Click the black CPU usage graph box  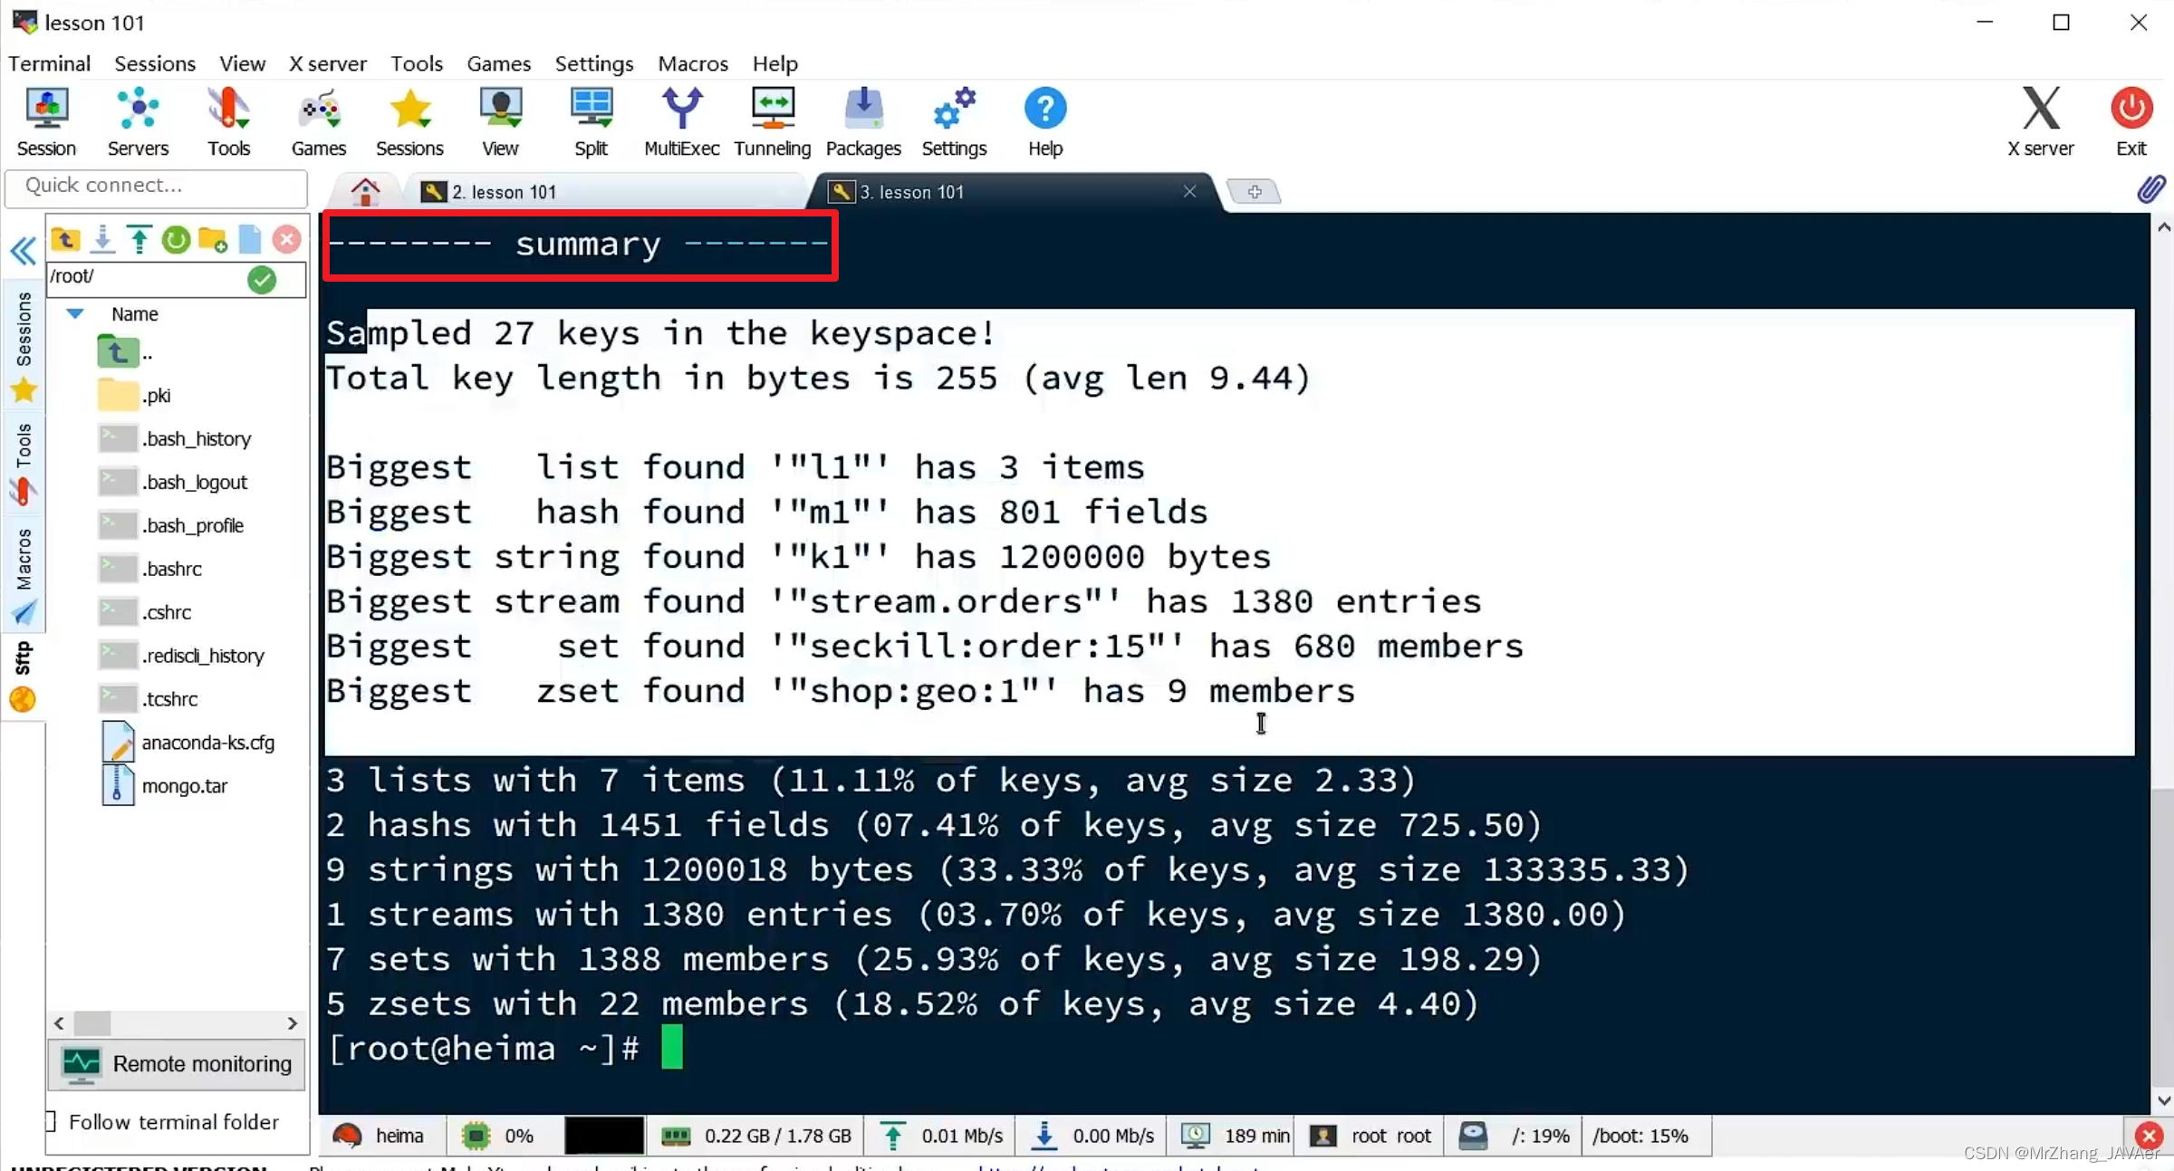[603, 1136]
